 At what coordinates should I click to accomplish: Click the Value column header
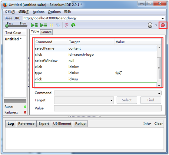(138, 42)
